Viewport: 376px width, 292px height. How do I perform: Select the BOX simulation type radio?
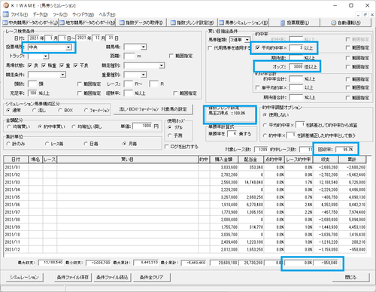(x=60, y=110)
